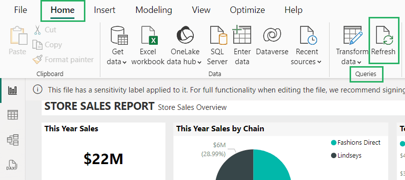The width and height of the screenshot is (405, 180).
Task: Click the View ribbon tab
Action: [x=201, y=10]
